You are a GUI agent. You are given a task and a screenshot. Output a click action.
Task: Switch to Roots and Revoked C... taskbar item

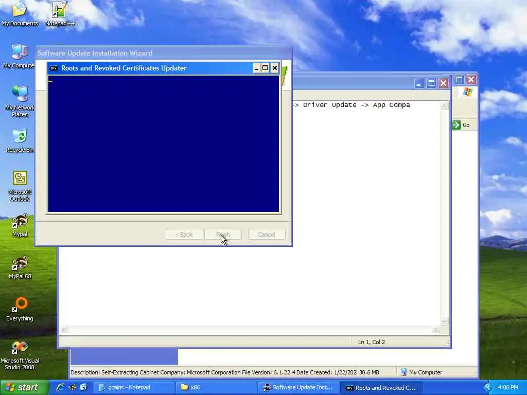(x=381, y=387)
